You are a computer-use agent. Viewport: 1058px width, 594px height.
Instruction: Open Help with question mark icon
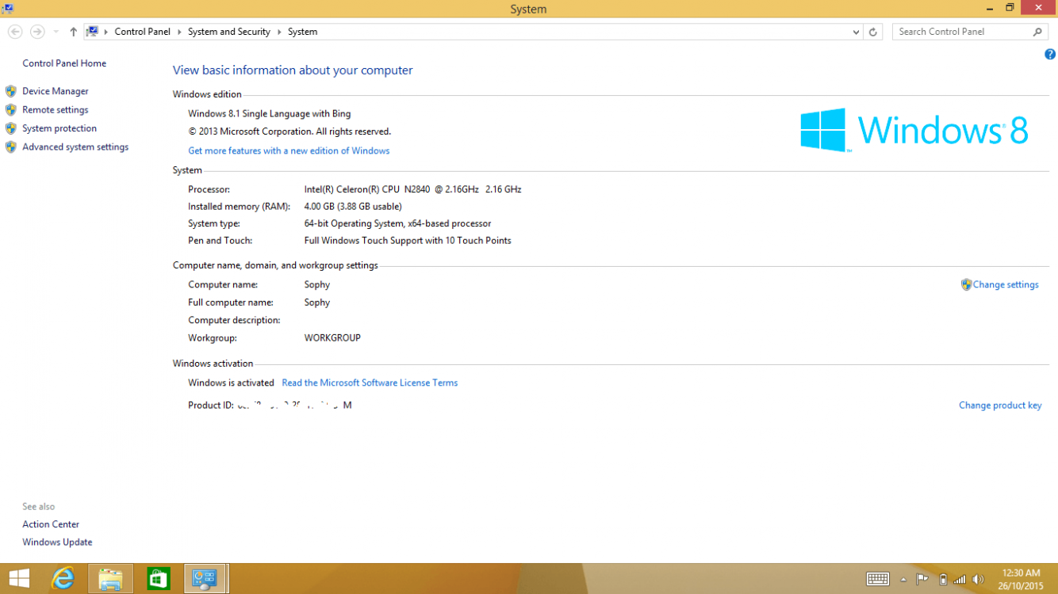point(1049,55)
